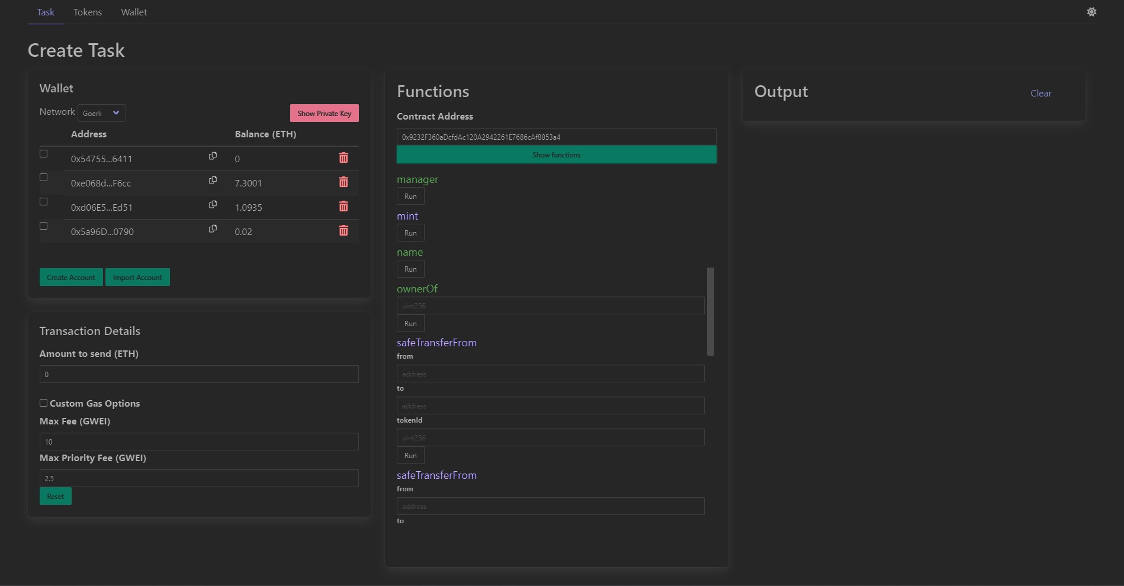Toggle theme with the top-right sun icon
Image resolution: width=1124 pixels, height=586 pixels.
[1091, 12]
